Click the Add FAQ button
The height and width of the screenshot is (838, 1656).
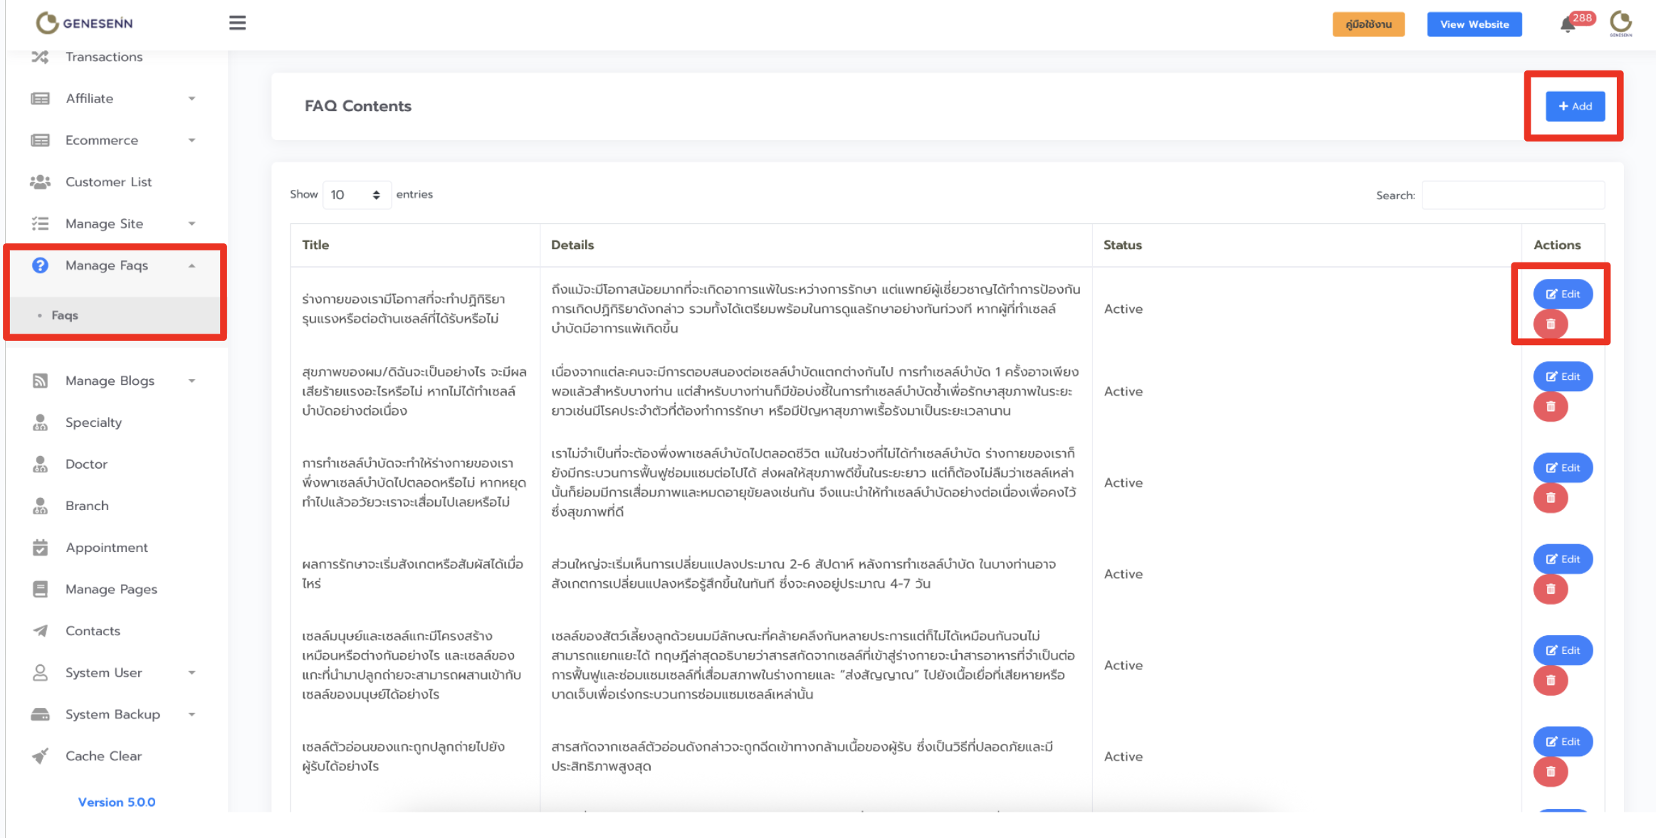tap(1574, 106)
